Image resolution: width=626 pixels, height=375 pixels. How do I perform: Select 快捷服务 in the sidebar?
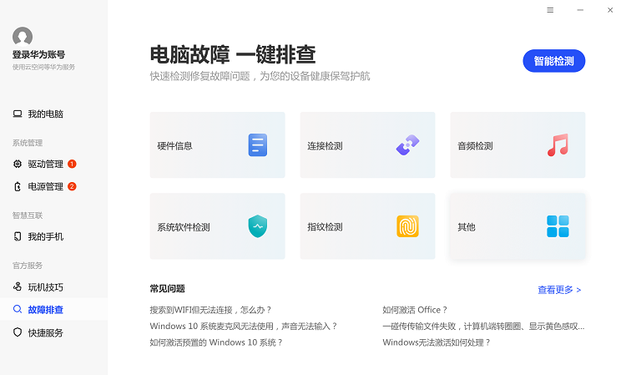click(x=45, y=332)
